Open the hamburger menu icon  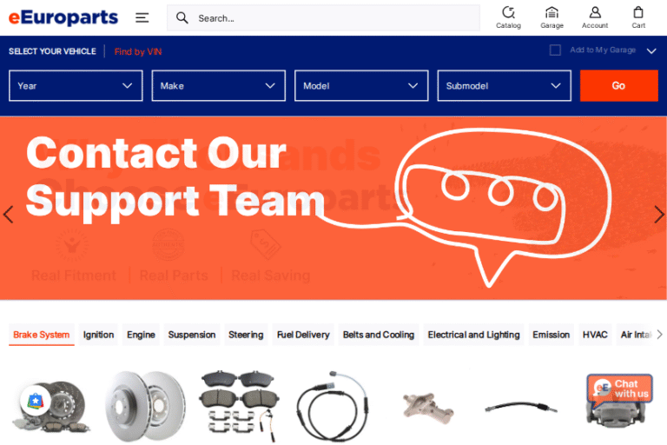pyautogui.click(x=142, y=17)
